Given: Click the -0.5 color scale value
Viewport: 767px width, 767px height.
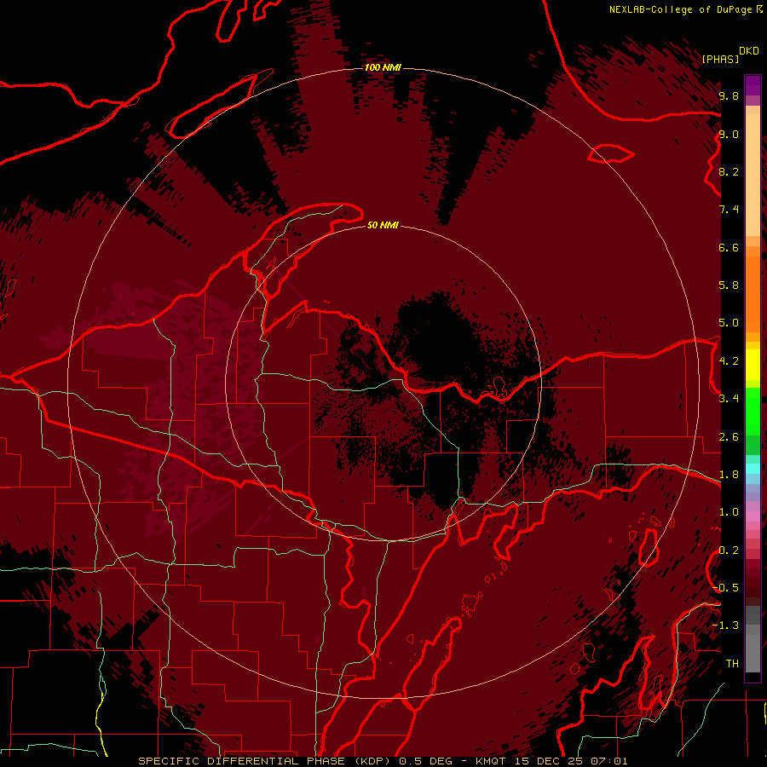Looking at the screenshot, I should (725, 588).
